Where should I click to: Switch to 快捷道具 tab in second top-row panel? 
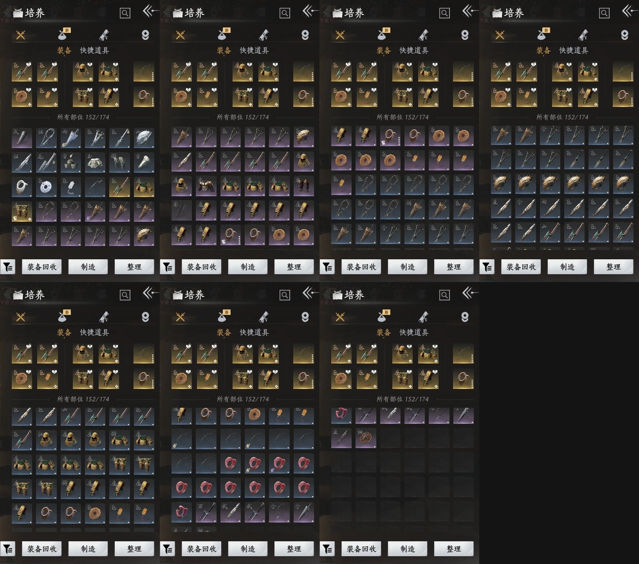point(254,51)
